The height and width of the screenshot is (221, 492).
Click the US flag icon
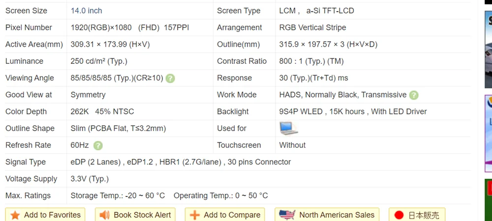(286, 215)
